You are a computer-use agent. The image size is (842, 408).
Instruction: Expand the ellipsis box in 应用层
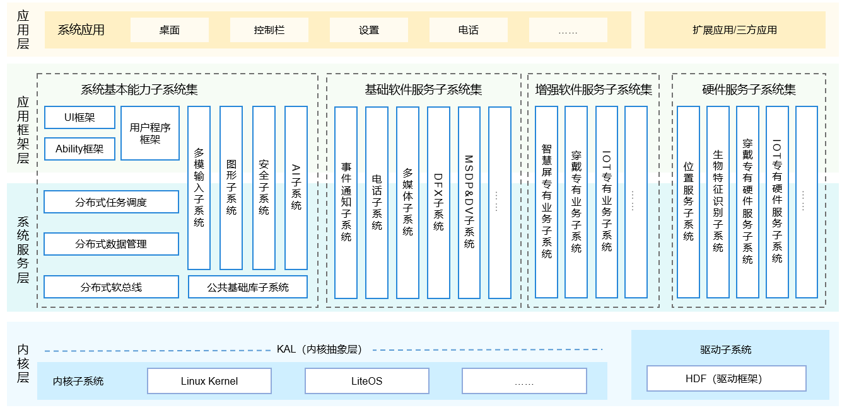tap(568, 29)
